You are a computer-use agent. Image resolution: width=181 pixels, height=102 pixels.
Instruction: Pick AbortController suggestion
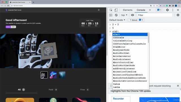pos(130,62)
